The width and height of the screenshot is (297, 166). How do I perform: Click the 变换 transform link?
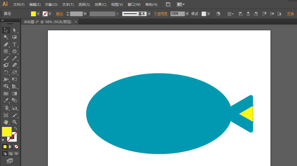pos(290,14)
